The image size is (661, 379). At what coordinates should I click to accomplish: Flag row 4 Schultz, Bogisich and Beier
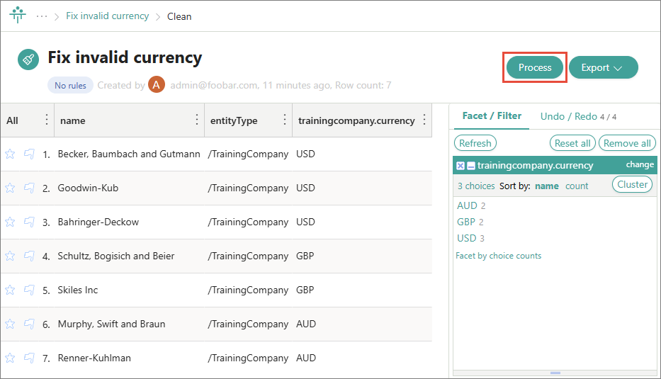29,256
